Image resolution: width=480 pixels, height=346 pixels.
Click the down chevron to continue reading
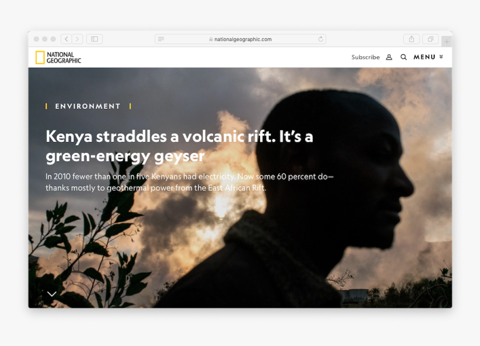pyautogui.click(x=52, y=294)
